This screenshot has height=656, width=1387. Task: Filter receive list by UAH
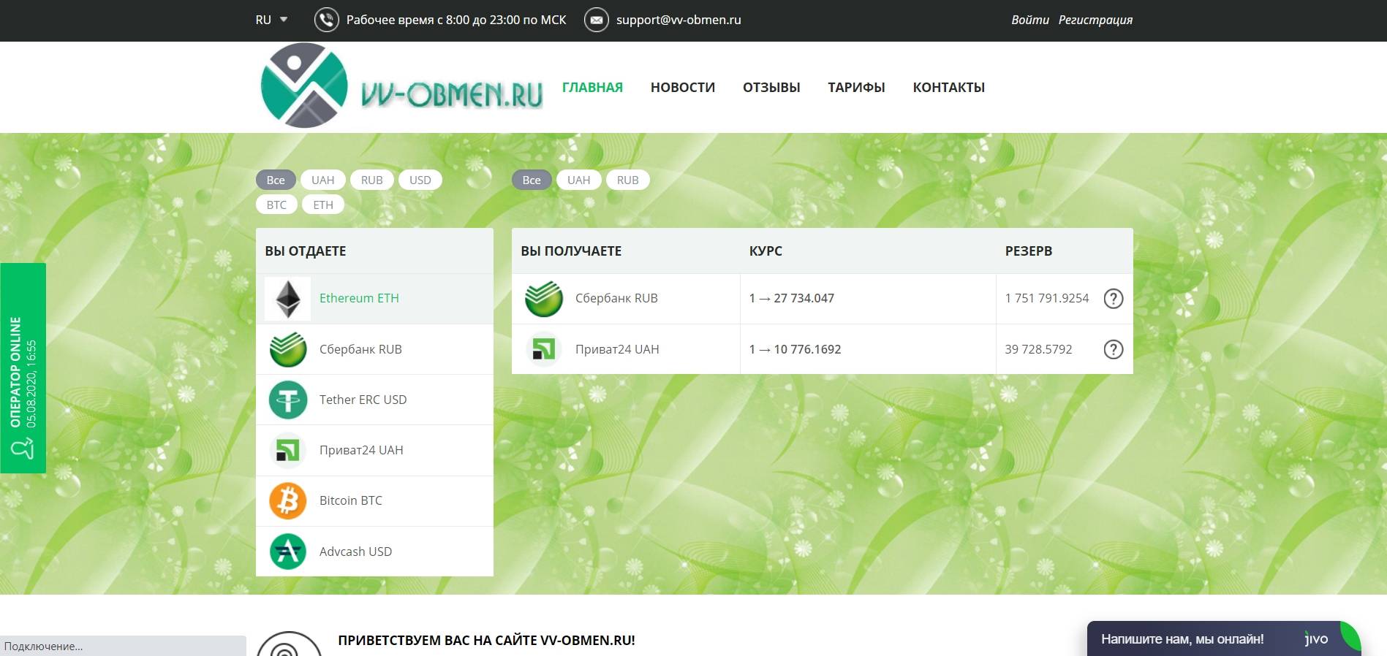(578, 180)
